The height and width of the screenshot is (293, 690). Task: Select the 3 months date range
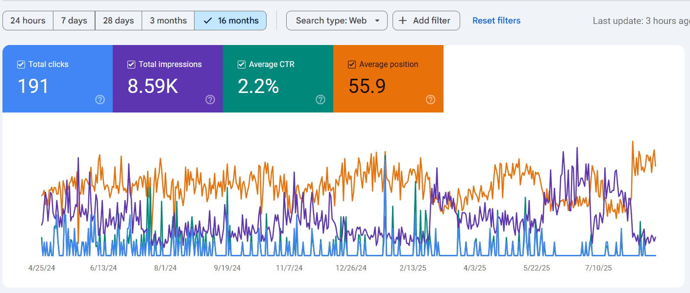point(168,21)
